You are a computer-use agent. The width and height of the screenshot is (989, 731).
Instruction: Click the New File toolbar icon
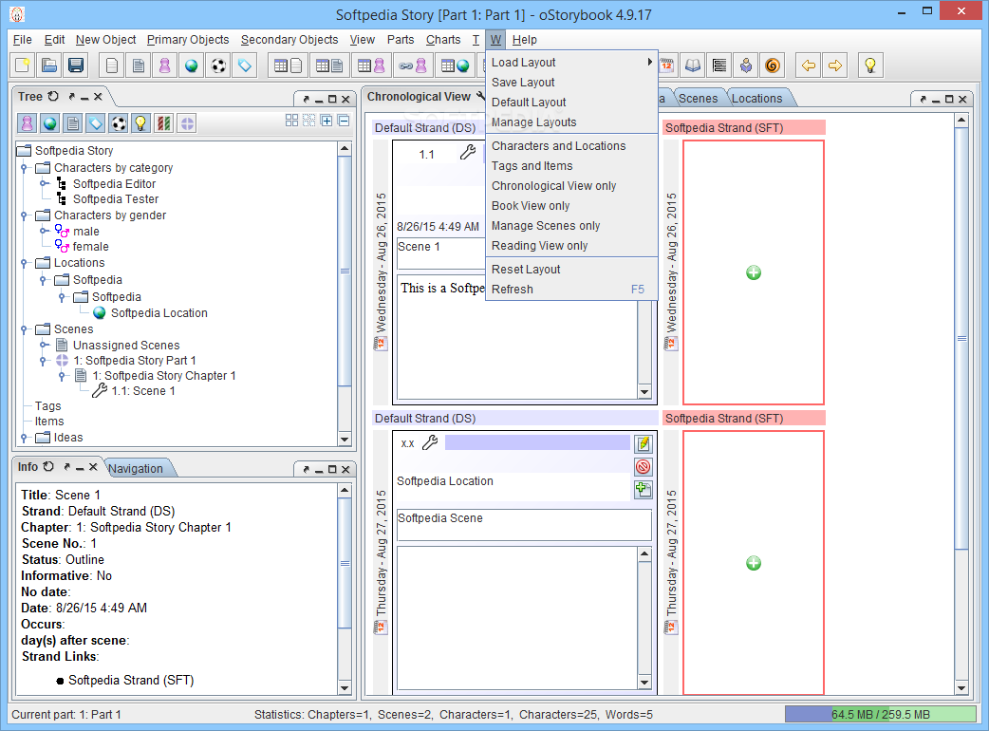[24, 66]
